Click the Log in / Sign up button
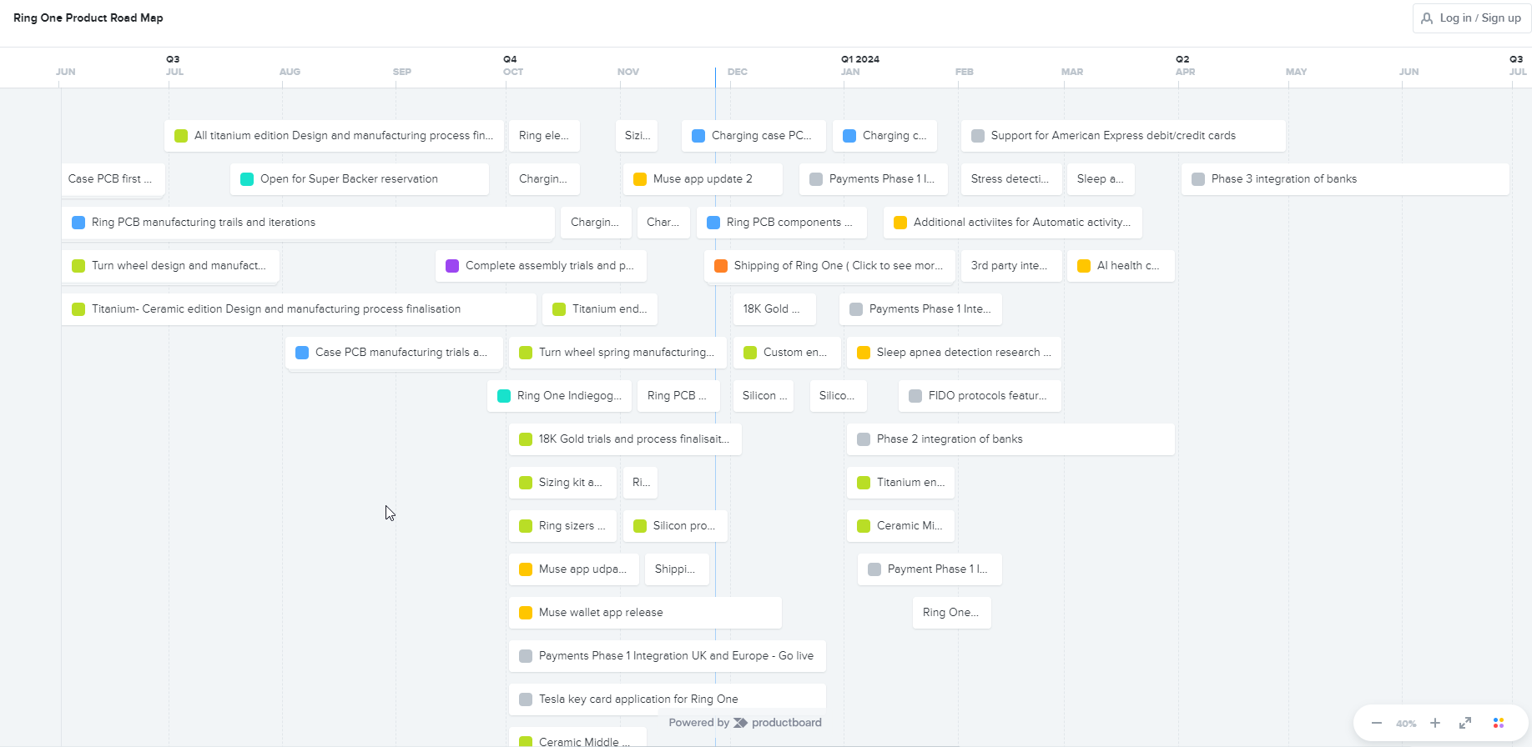 coord(1472,18)
